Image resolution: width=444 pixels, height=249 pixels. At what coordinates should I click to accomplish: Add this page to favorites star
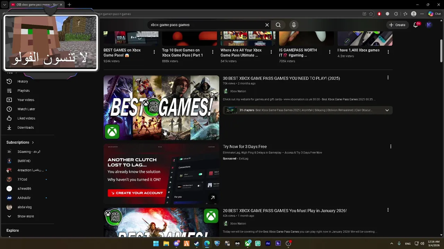coord(371,14)
